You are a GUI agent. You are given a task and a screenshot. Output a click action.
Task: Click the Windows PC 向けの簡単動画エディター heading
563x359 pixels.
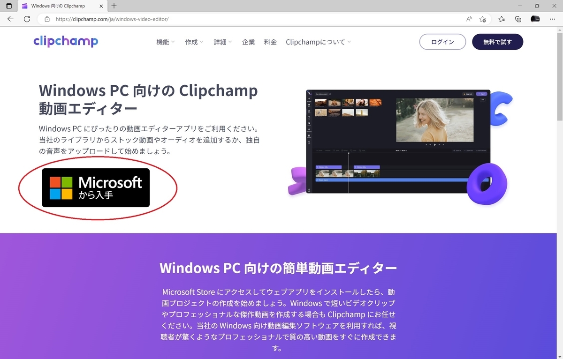tap(278, 268)
